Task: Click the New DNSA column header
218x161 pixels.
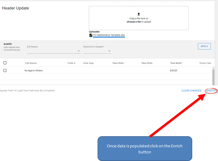Action: (147, 63)
